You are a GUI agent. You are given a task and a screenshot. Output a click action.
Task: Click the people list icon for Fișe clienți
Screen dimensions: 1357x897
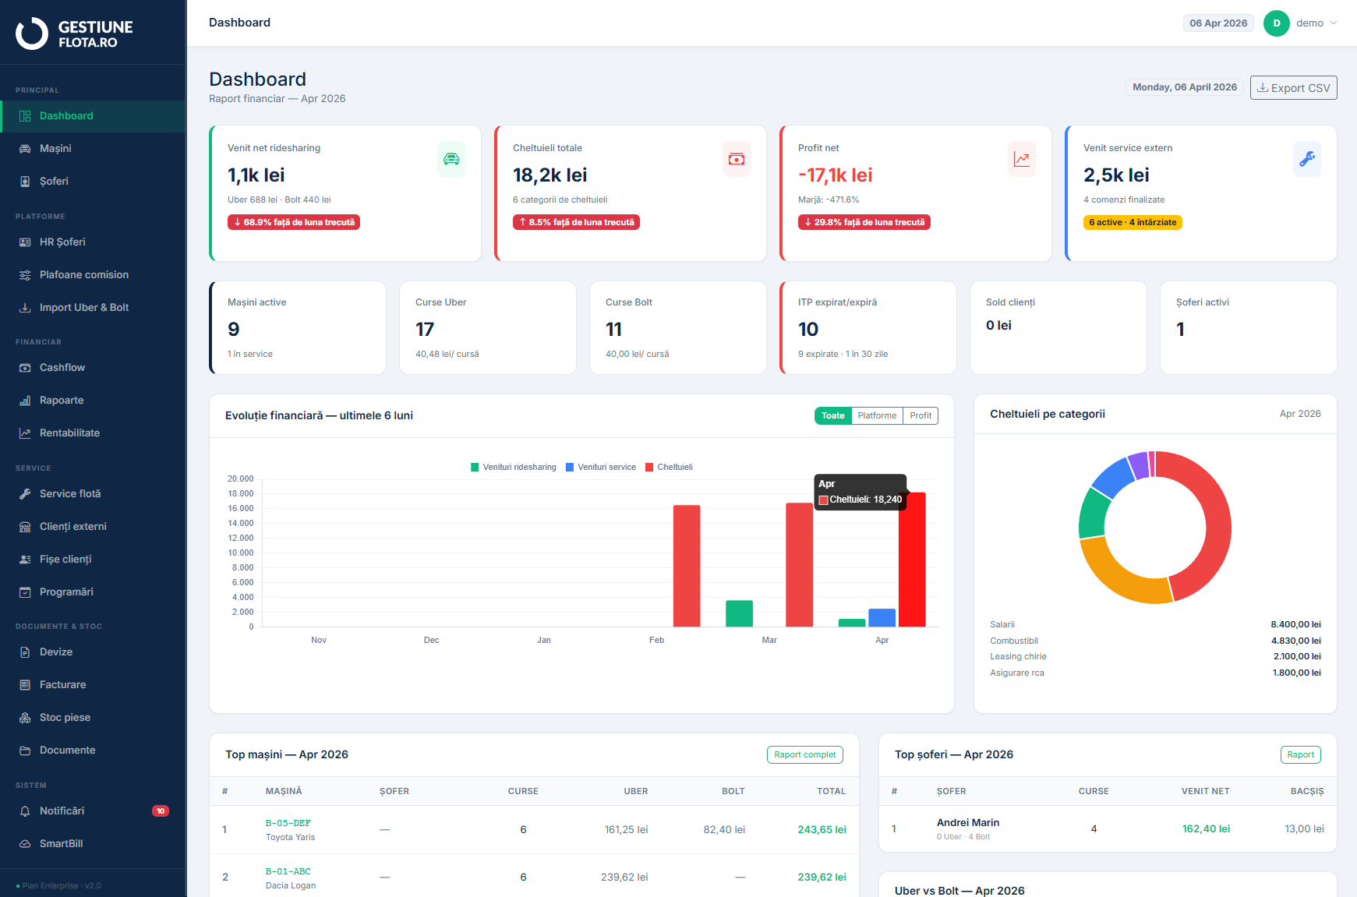click(25, 560)
